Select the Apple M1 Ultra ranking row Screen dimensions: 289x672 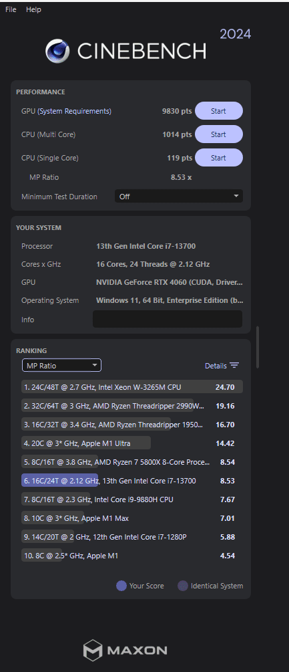(132, 443)
